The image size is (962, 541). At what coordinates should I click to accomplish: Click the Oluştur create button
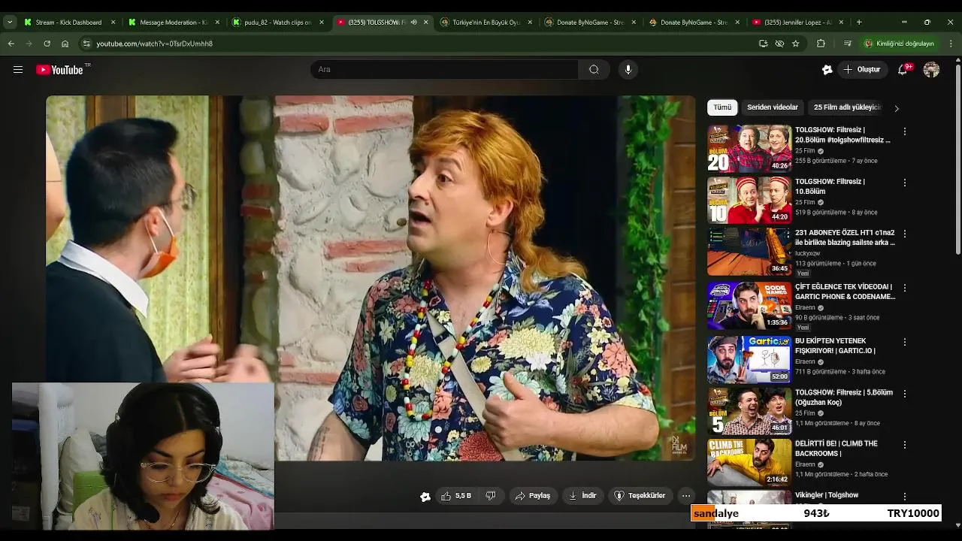pos(861,70)
